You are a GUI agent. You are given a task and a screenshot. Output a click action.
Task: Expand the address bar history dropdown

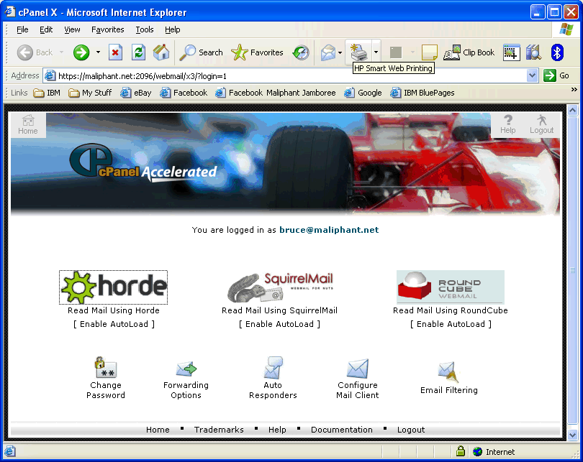[x=533, y=75]
